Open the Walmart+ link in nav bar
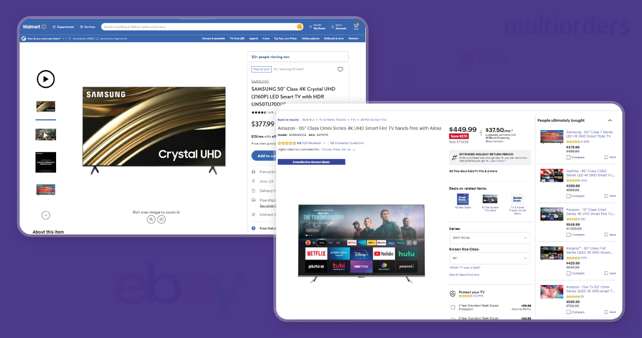 tap(354, 38)
